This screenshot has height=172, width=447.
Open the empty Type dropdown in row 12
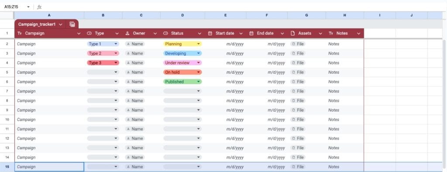[x=103, y=138]
